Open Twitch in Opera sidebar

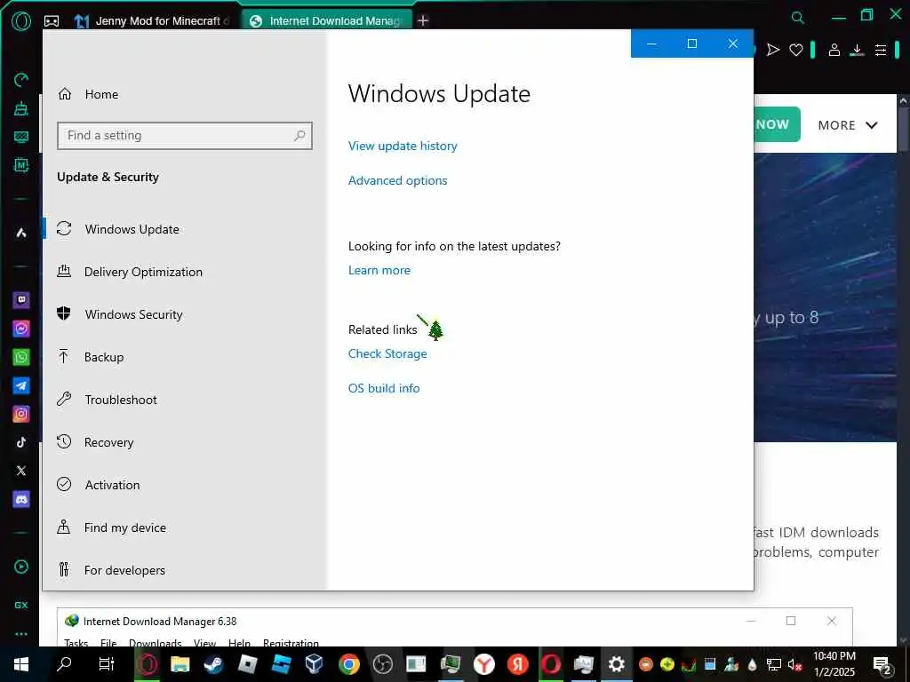pyautogui.click(x=21, y=300)
